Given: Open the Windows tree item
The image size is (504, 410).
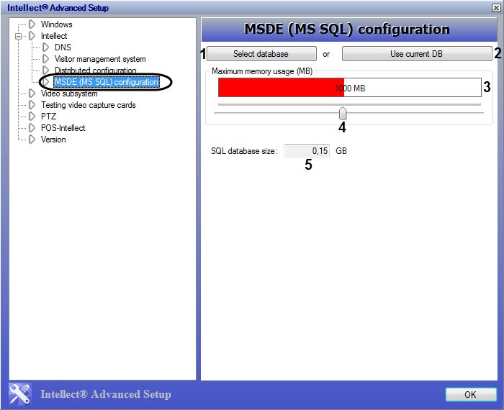Looking at the screenshot, I should [57, 24].
